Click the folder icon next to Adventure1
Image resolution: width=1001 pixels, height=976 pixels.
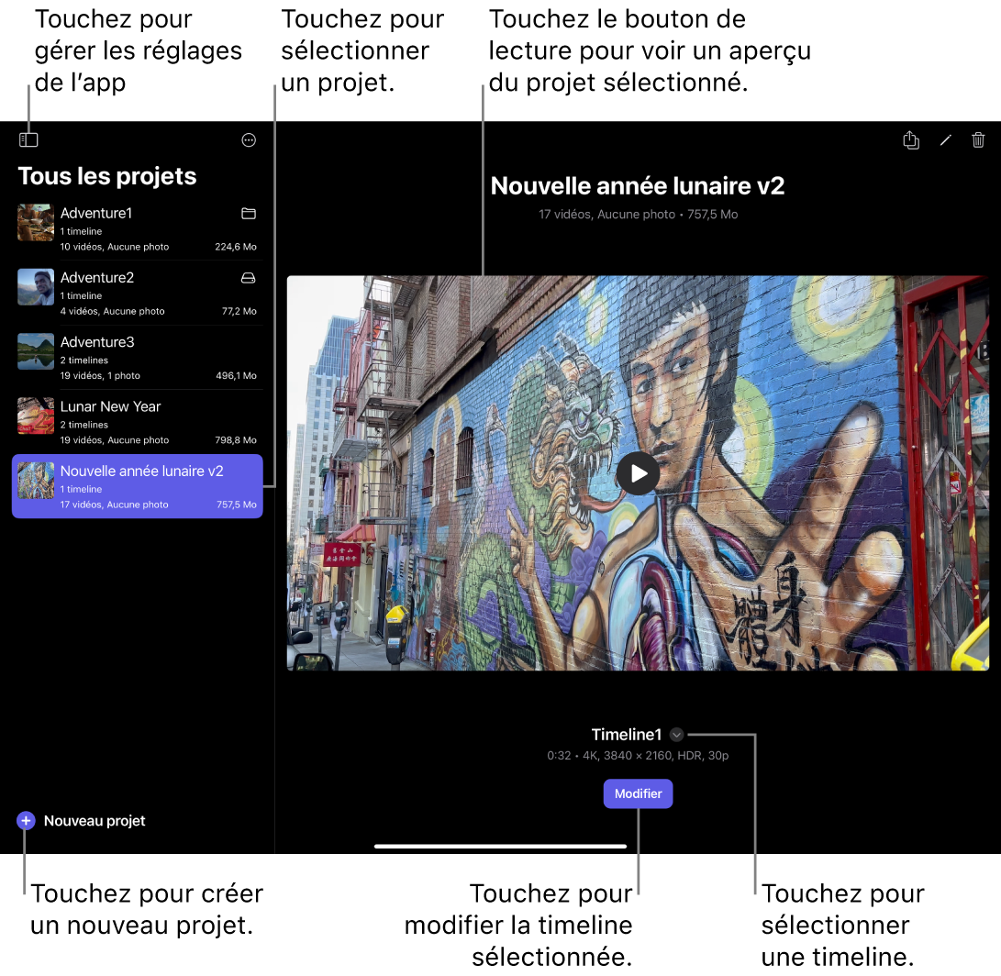click(248, 214)
